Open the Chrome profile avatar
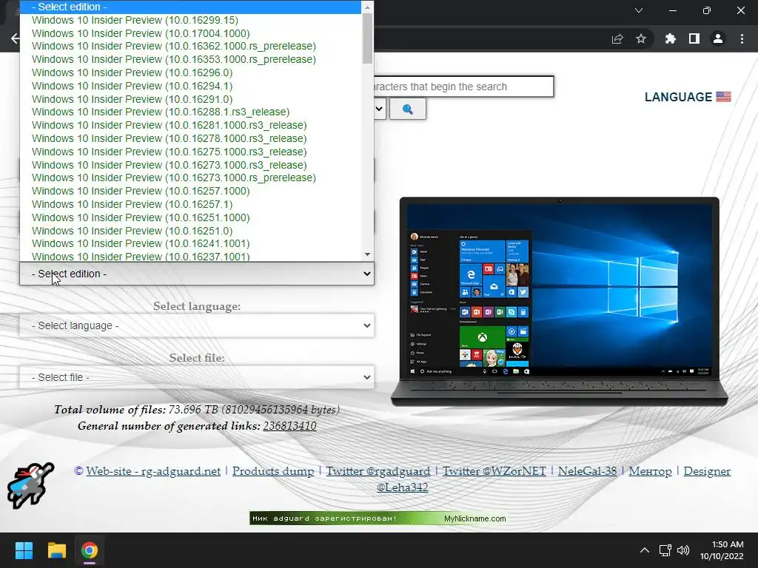This screenshot has width=758, height=568. [718, 38]
